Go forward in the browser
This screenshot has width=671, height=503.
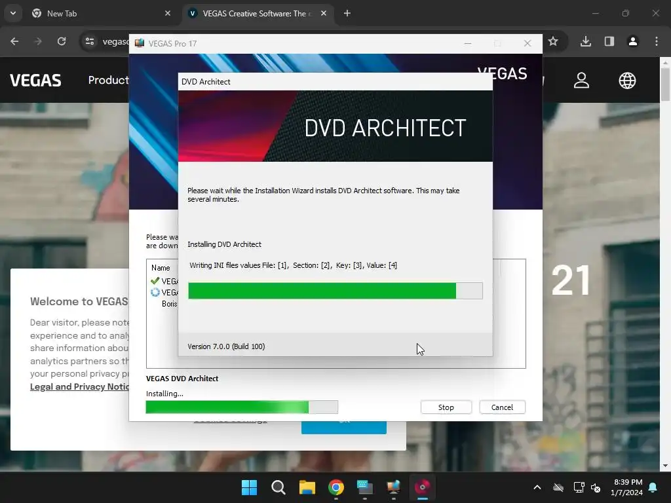pyautogui.click(x=38, y=41)
